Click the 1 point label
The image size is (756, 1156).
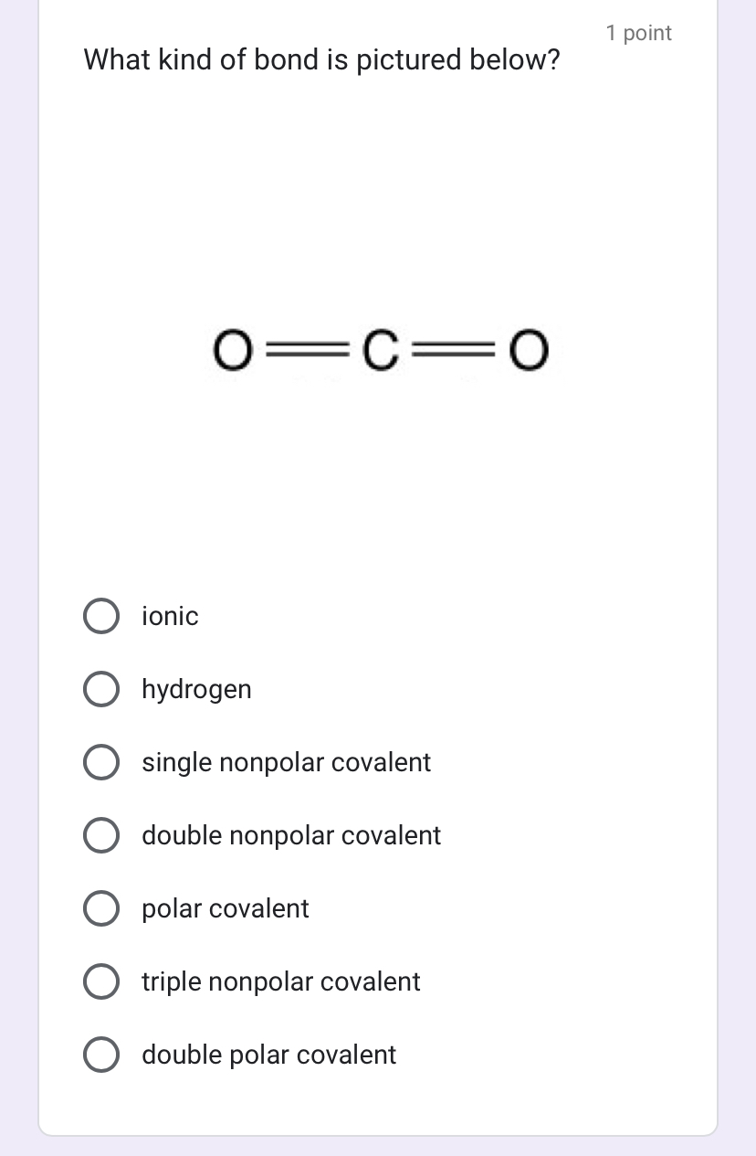638,33
